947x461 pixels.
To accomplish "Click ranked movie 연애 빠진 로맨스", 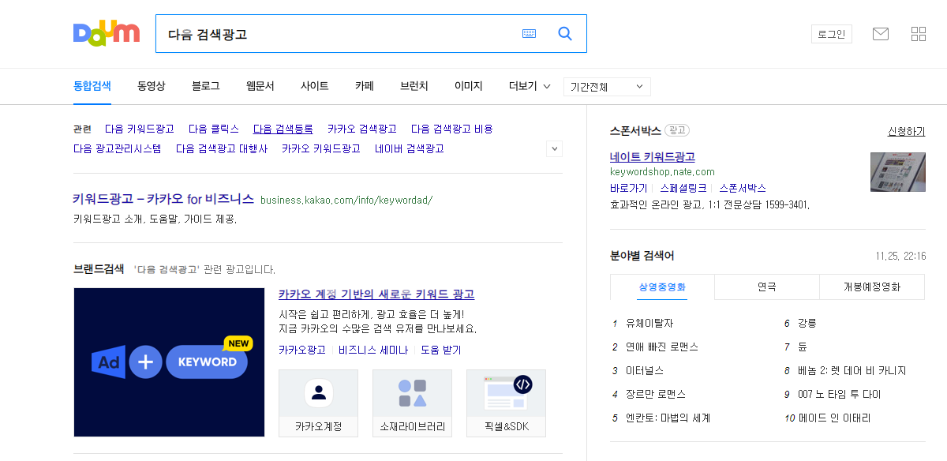I will click(662, 347).
